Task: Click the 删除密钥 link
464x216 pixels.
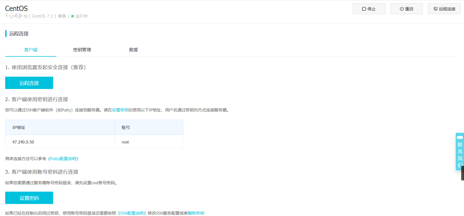Action: click(196, 213)
